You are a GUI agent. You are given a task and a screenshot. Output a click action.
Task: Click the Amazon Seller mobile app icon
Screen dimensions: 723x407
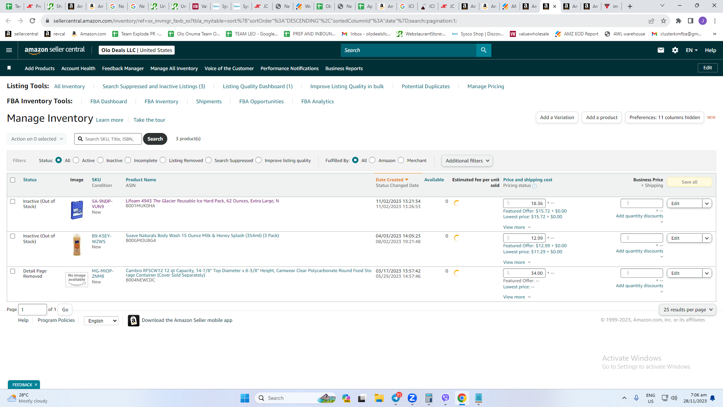(133, 320)
